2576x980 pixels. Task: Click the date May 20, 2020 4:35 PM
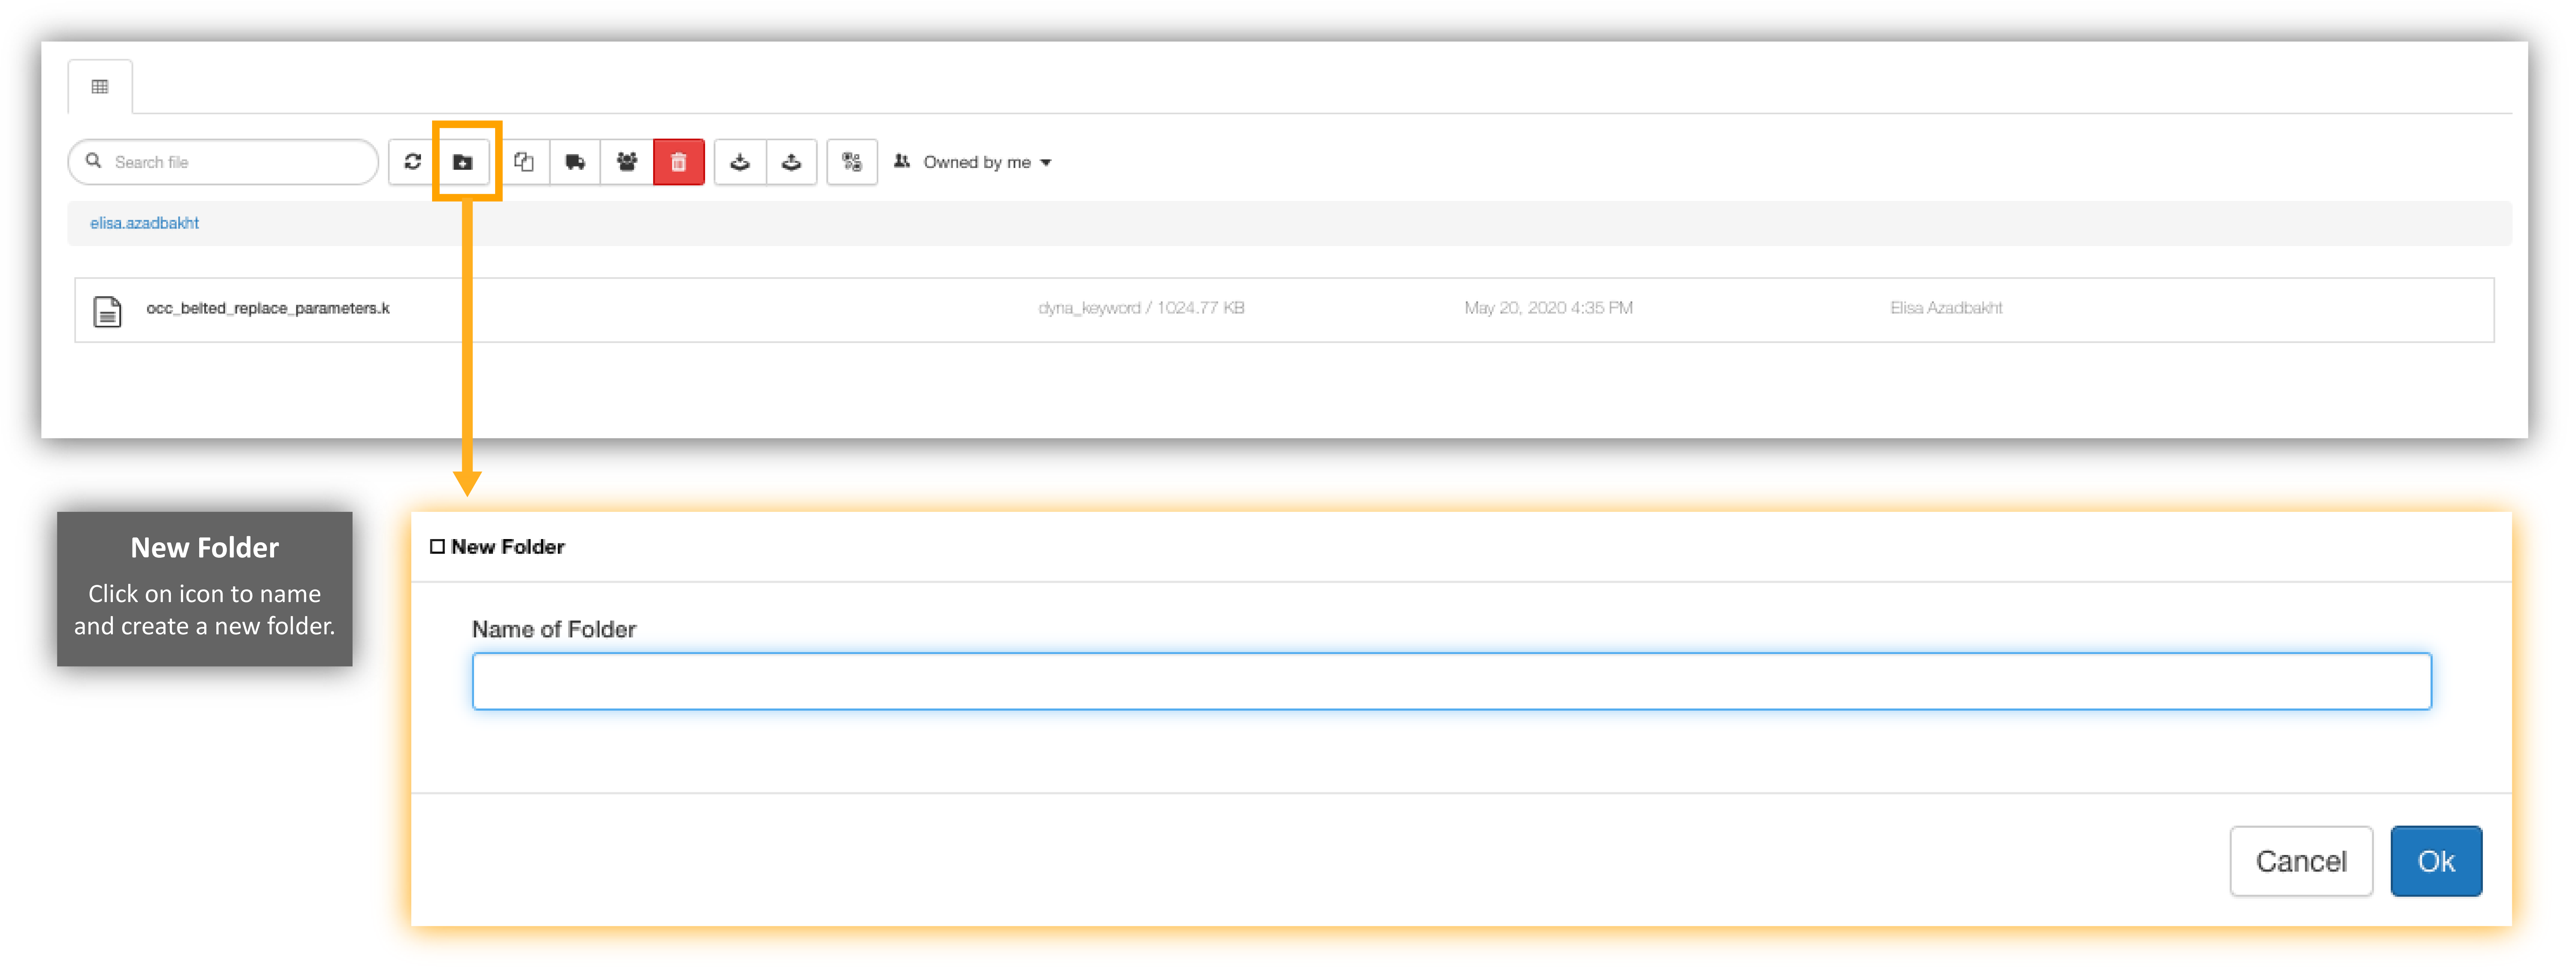point(1548,308)
